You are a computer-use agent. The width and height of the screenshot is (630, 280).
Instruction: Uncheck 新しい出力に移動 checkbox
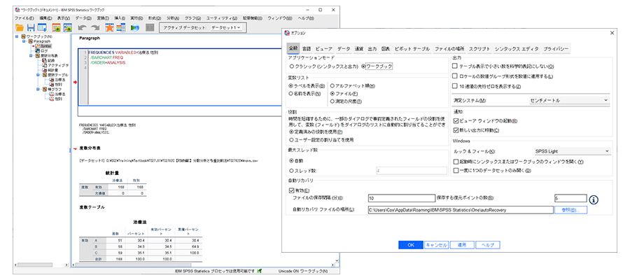(x=456, y=130)
